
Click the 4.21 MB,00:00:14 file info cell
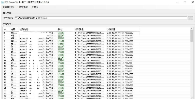click(x=120, y=82)
